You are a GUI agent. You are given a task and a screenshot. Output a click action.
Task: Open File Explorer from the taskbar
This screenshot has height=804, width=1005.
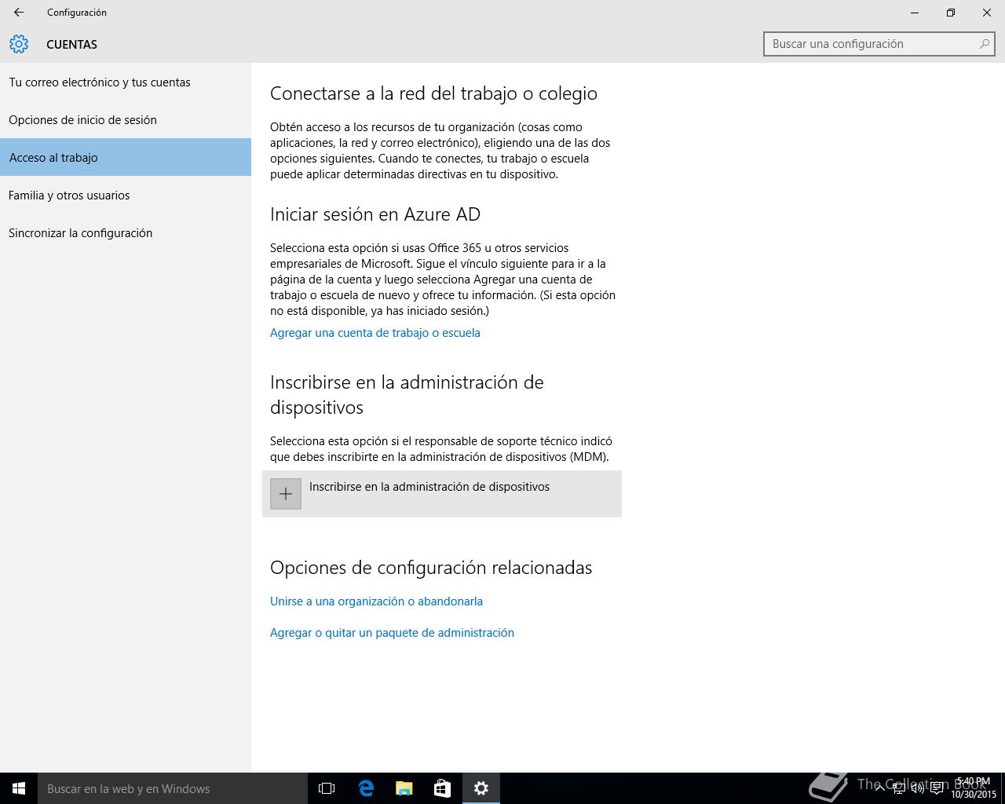[x=404, y=788]
